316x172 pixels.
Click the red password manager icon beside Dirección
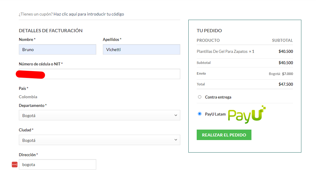pyautogui.click(x=15, y=165)
